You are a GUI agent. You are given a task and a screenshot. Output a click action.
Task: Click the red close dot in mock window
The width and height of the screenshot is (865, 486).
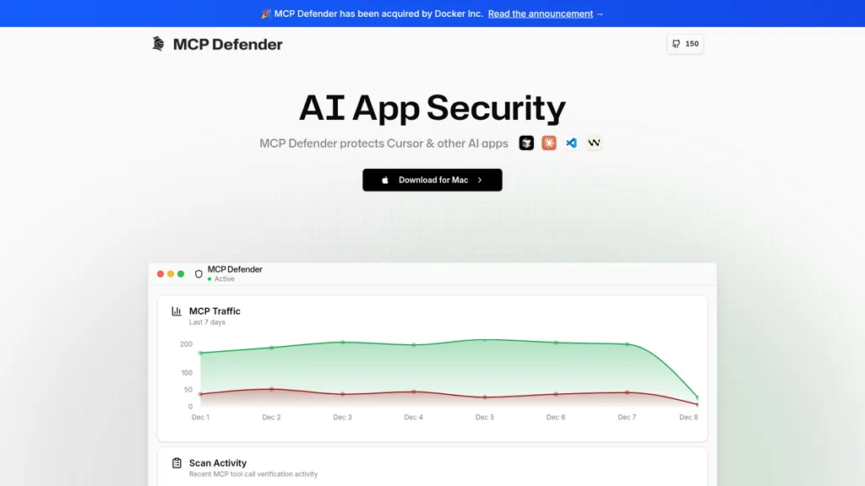(x=160, y=274)
